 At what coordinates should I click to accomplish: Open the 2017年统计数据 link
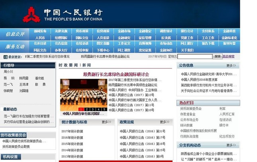click(x=73, y=131)
